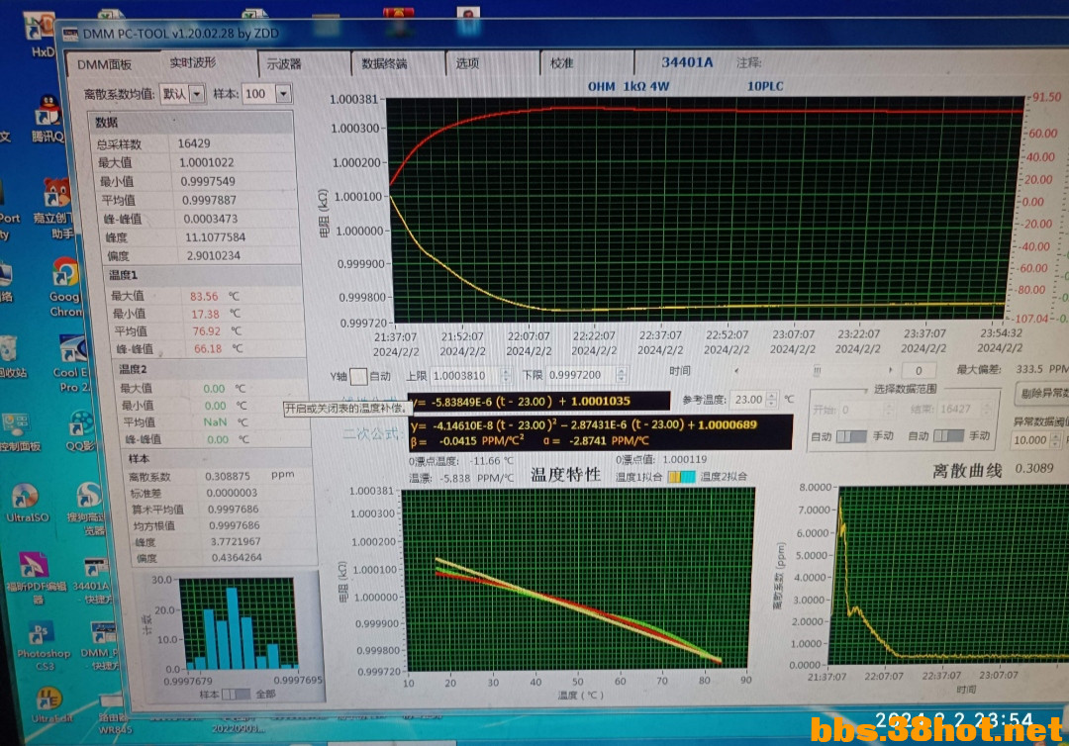Image resolution: width=1069 pixels, height=746 pixels.
Task: Click the 时间 scrollbar right arrow
Action: click(890, 371)
